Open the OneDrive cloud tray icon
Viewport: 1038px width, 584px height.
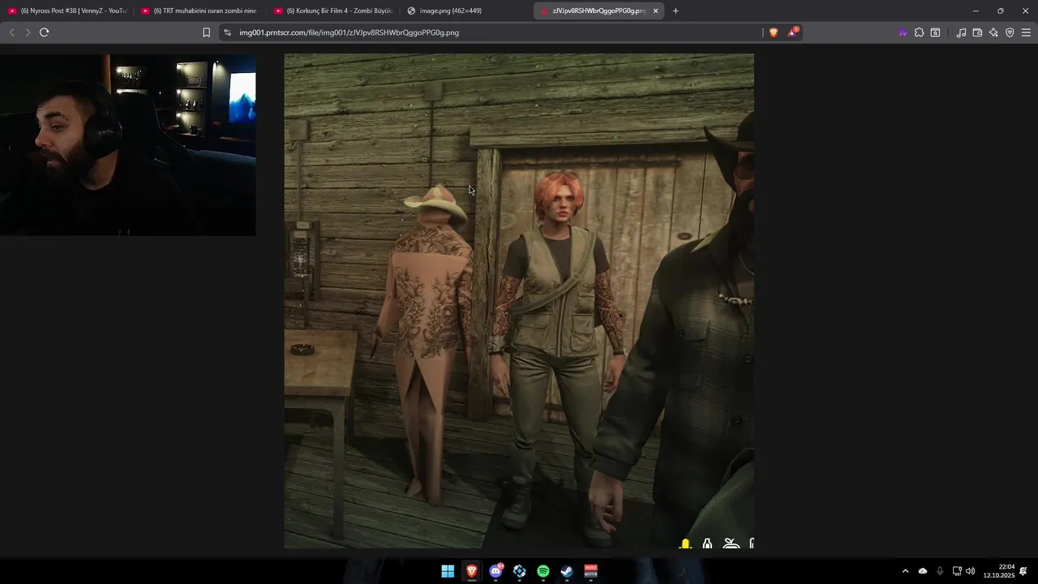tap(923, 571)
